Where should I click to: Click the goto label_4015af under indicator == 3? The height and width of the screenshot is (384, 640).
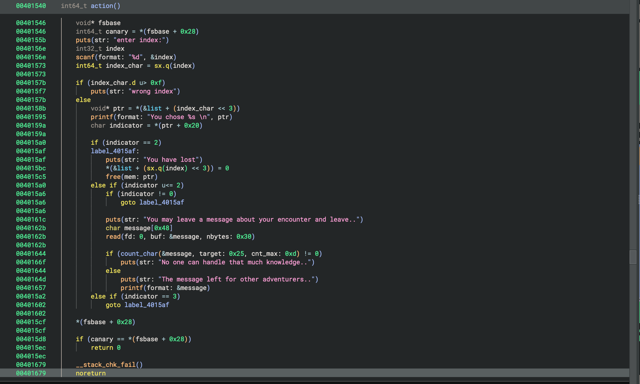tap(137, 305)
